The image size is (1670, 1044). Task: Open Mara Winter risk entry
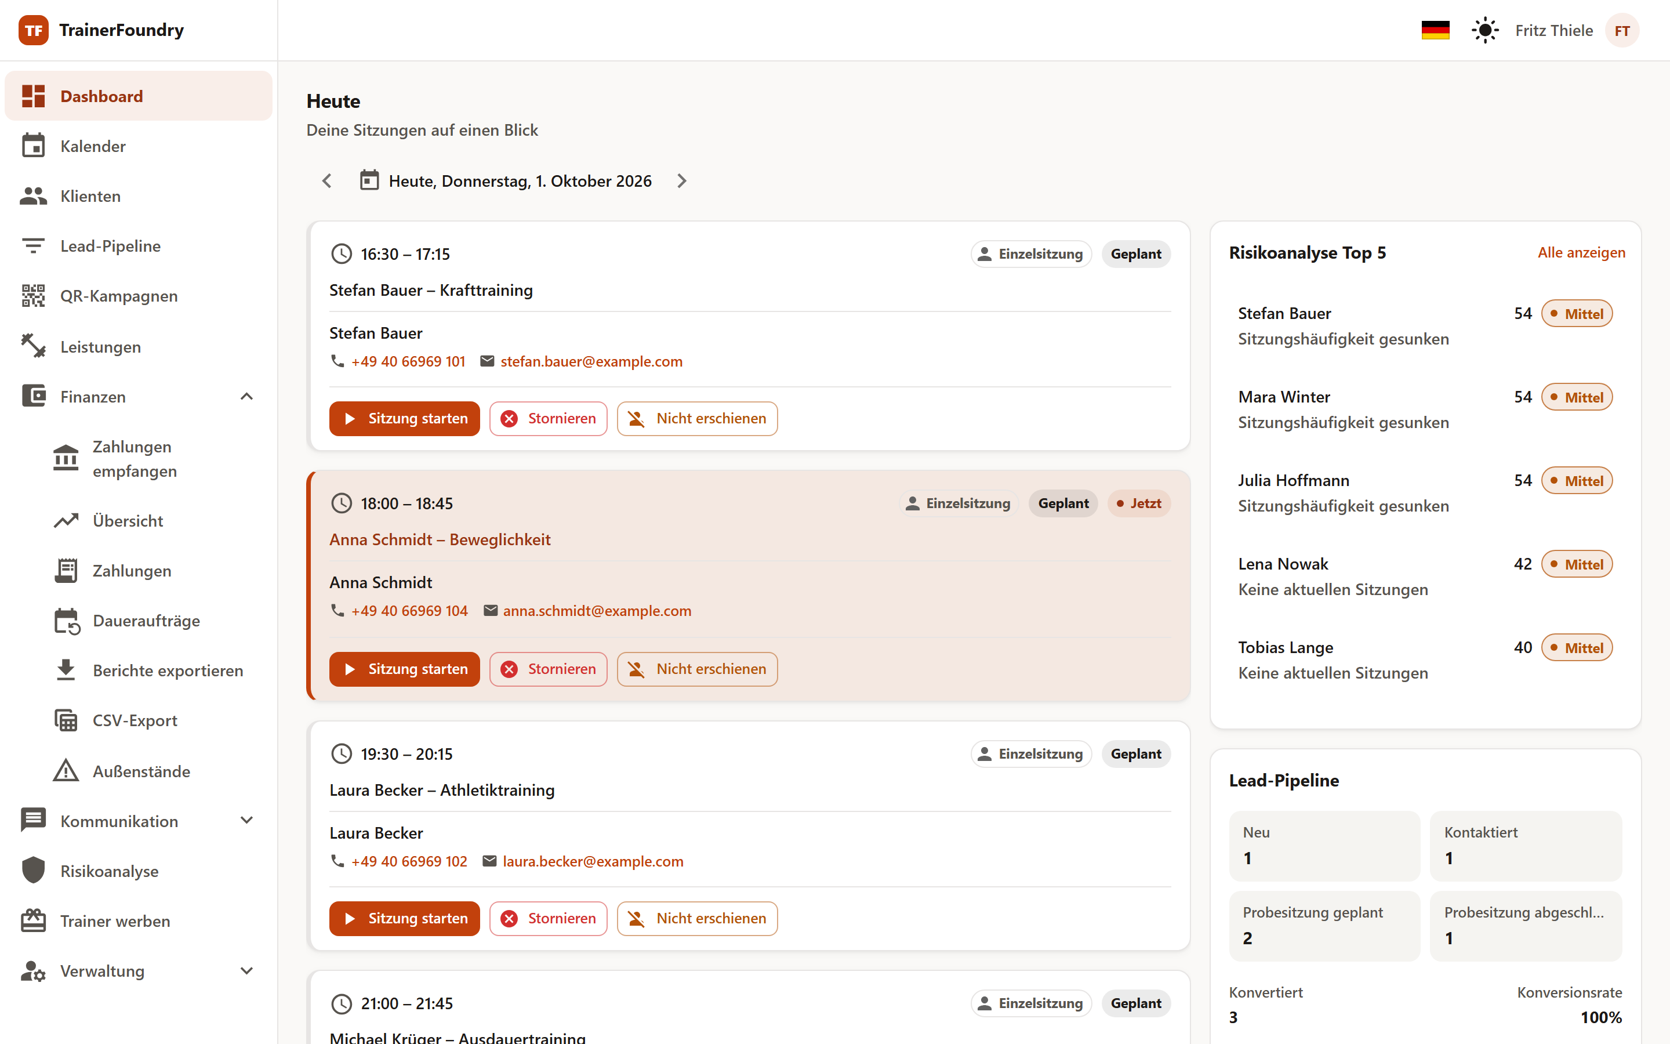click(x=1425, y=409)
